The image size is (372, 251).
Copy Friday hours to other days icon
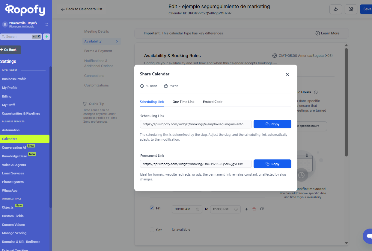point(262,209)
